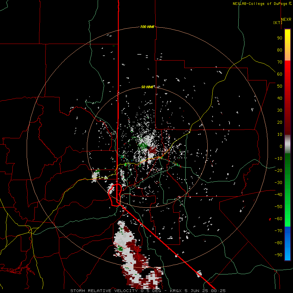Select the -40 value on velocity scale

point(278,195)
